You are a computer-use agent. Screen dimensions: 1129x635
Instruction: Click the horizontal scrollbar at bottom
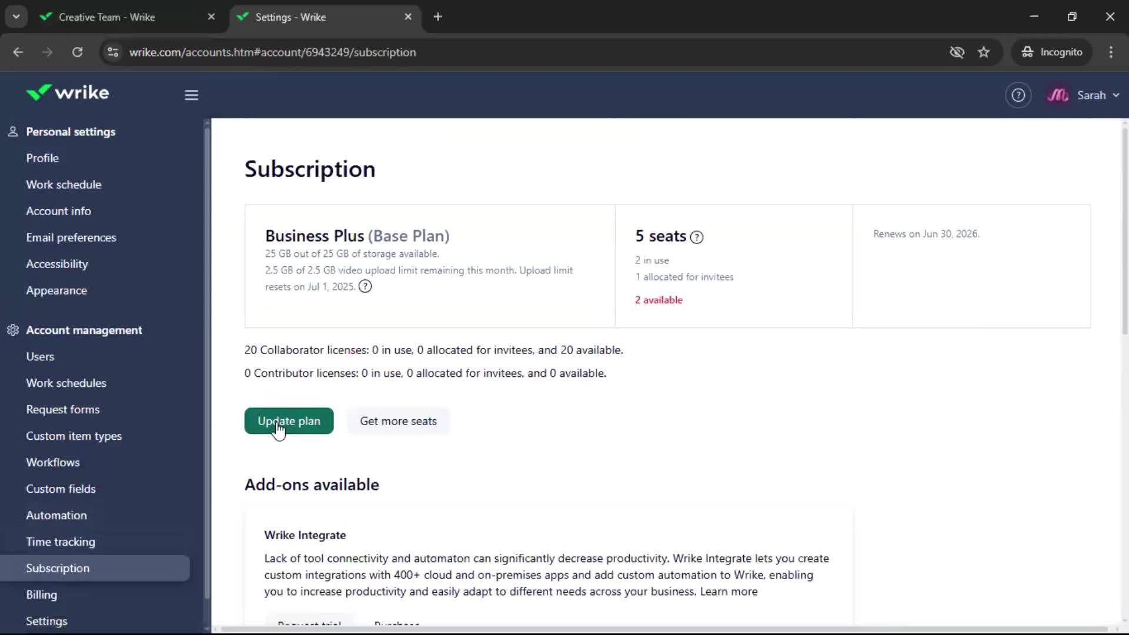pos(664,629)
